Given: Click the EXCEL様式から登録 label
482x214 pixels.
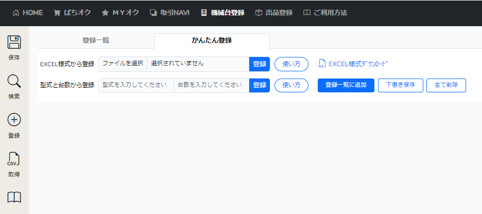Looking at the screenshot, I should (67, 64).
